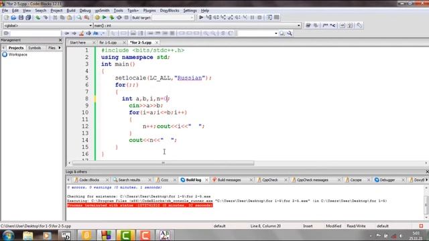Run the program with green arrow
Viewport: 429px width, 241px height.
pyautogui.click(x=105, y=17)
